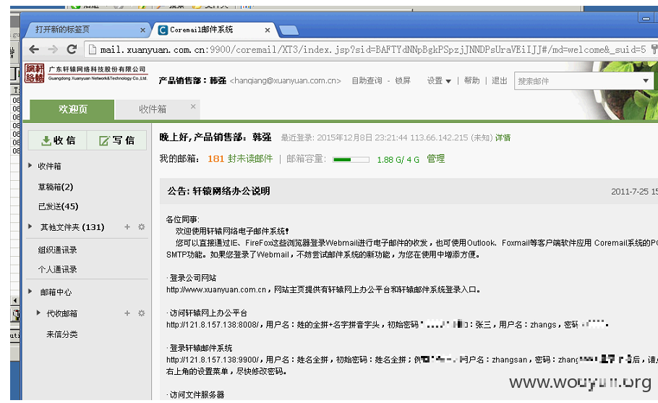The height and width of the screenshot is (403, 658).
Task: Close the 打开新的标签页 browser tab
Action: tap(142, 30)
